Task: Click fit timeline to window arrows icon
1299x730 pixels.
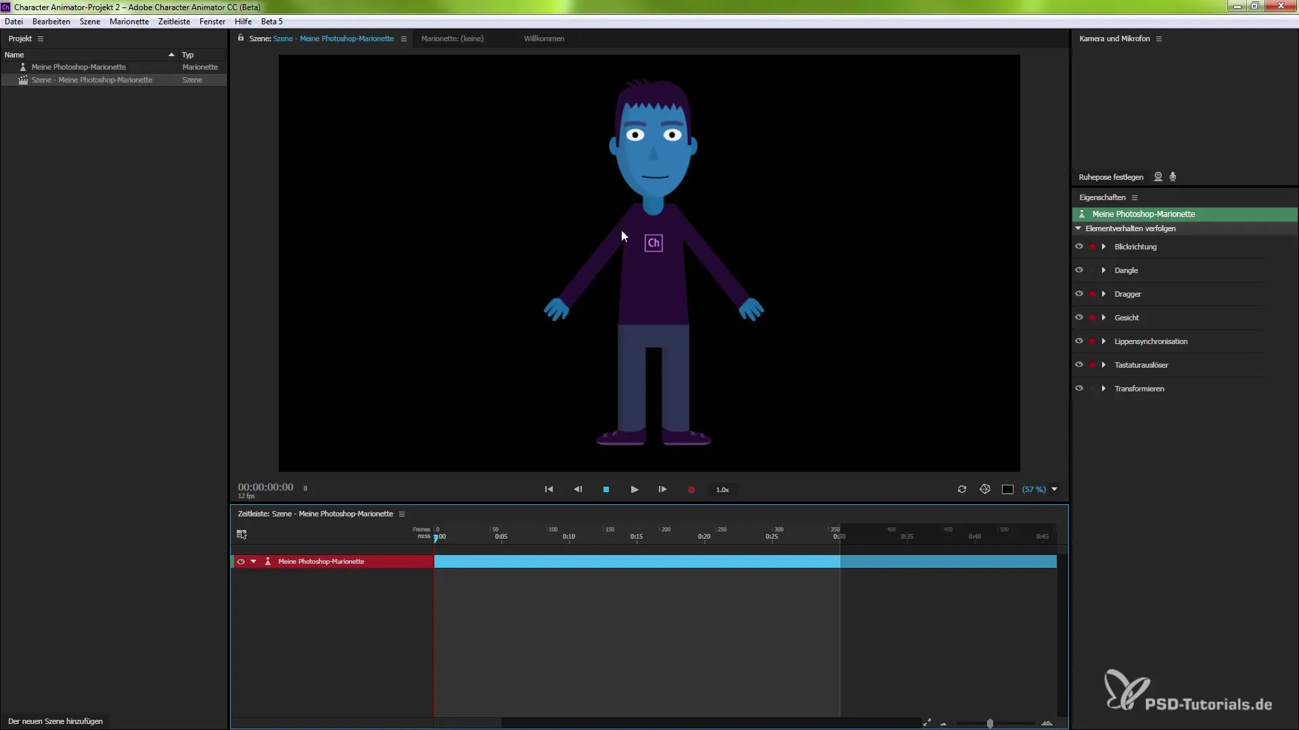Action: coord(927,723)
